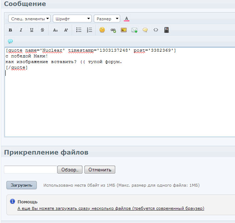Apply italic formatting

(x=21, y=30)
